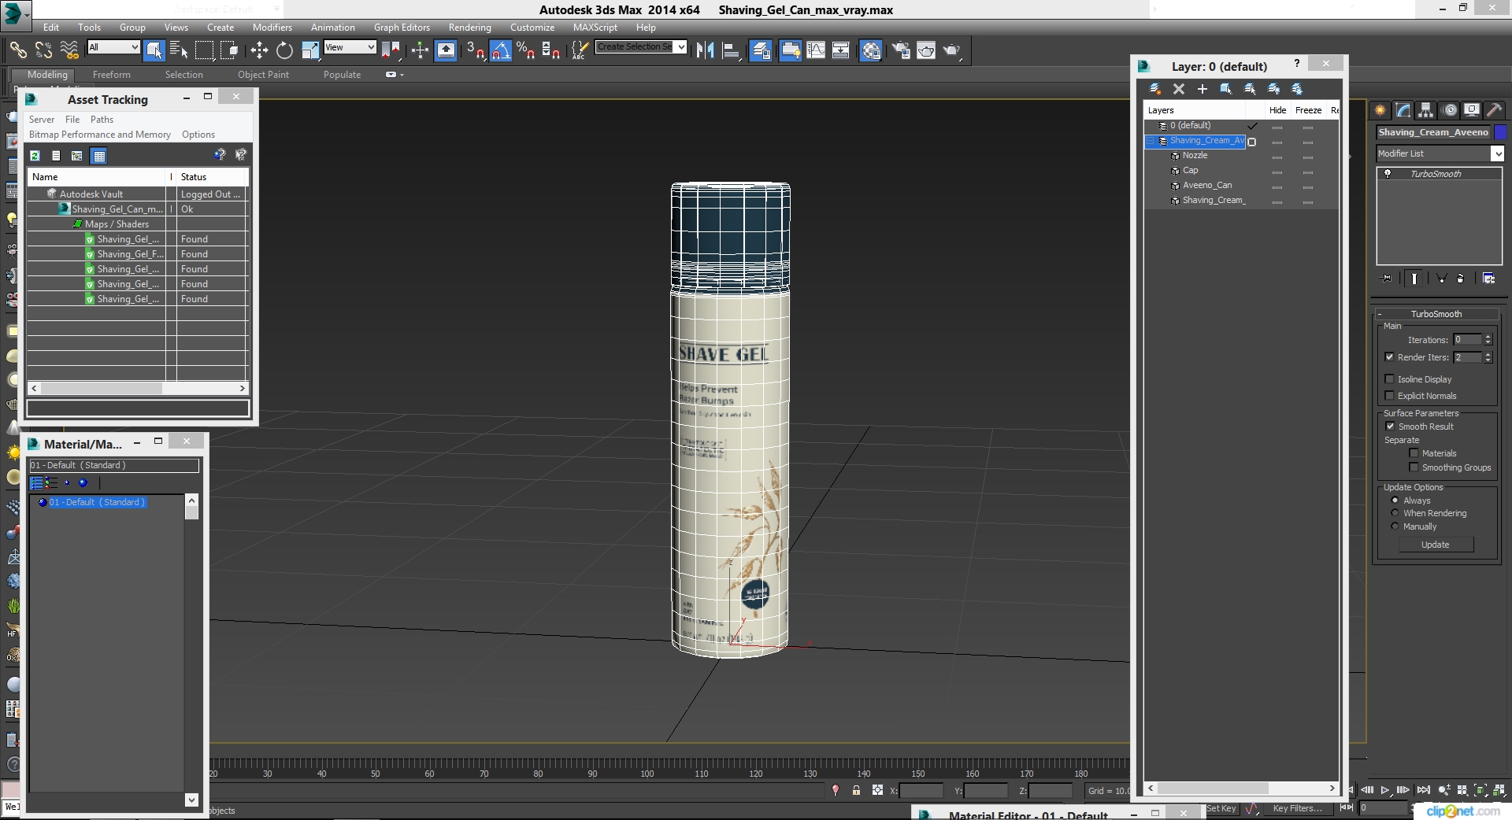Image resolution: width=1512 pixels, height=820 pixels.
Task: Click Create New Layer icon in Layer dialog
Action: (x=1155, y=89)
